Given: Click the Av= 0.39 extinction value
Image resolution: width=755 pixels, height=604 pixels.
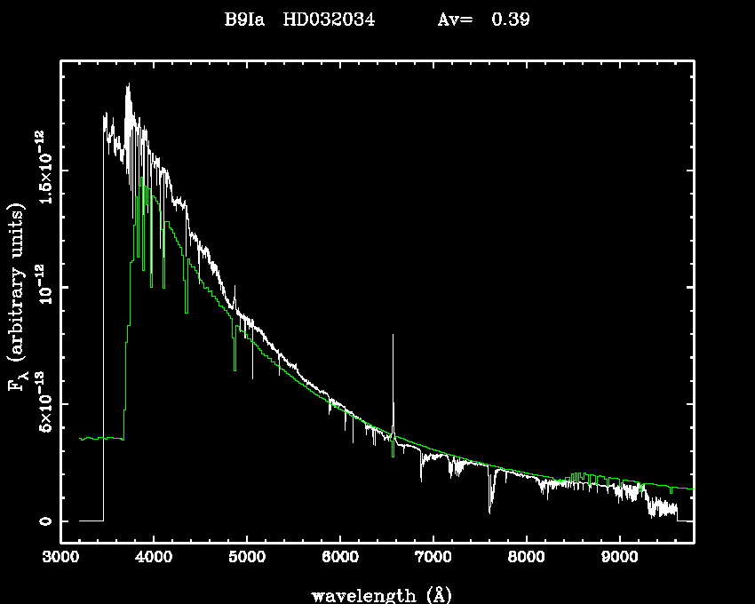Looking at the screenshot, I should 484,20.
